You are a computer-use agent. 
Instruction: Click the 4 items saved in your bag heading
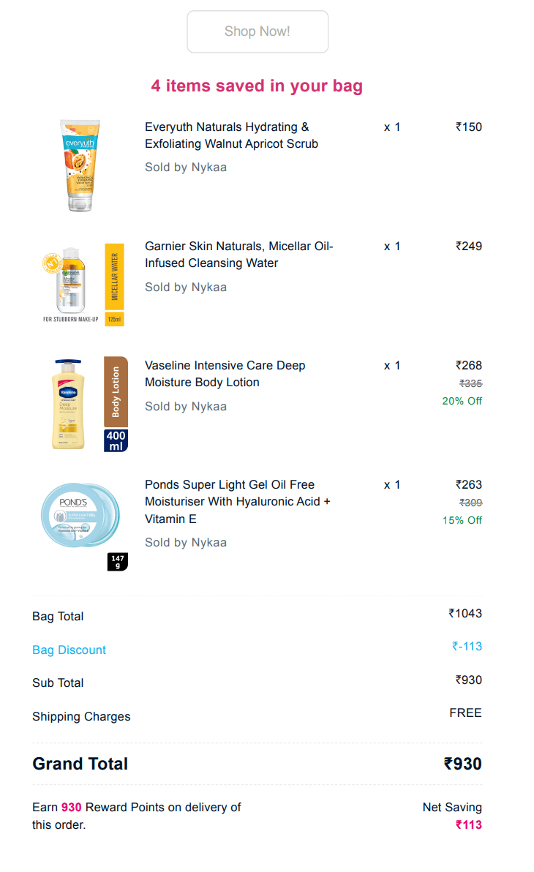pyautogui.click(x=257, y=86)
